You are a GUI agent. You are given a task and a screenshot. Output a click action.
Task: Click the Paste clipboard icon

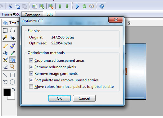25,6
